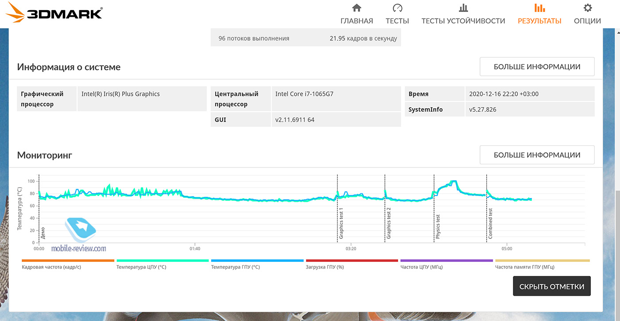Click the 05:00 time axis label
The image size is (620, 321).
(507, 249)
